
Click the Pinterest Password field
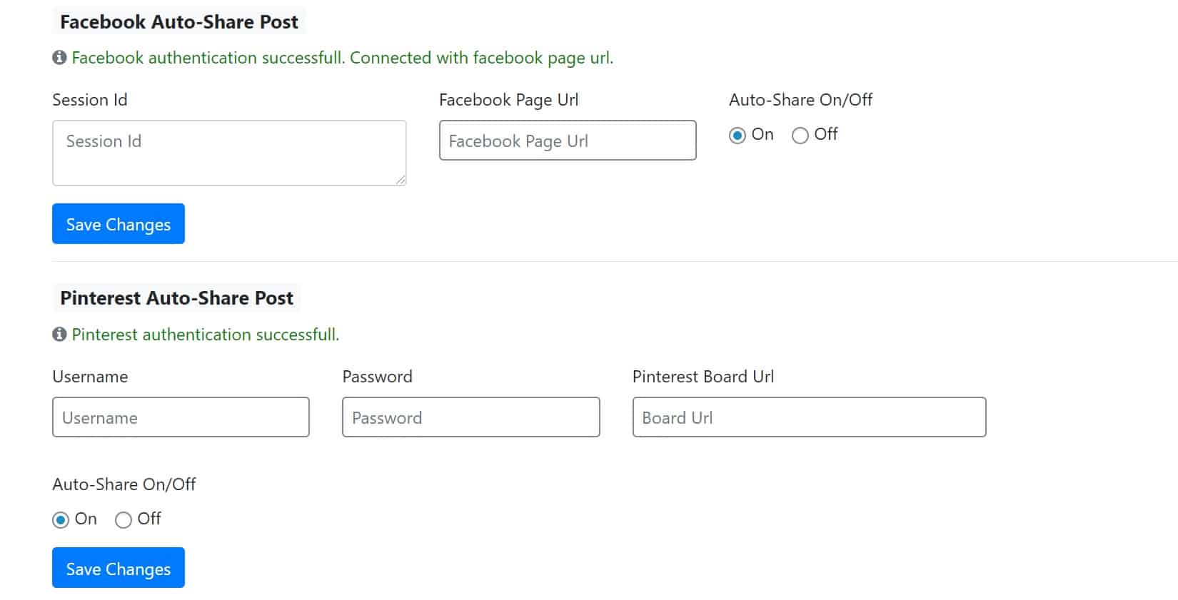471,417
